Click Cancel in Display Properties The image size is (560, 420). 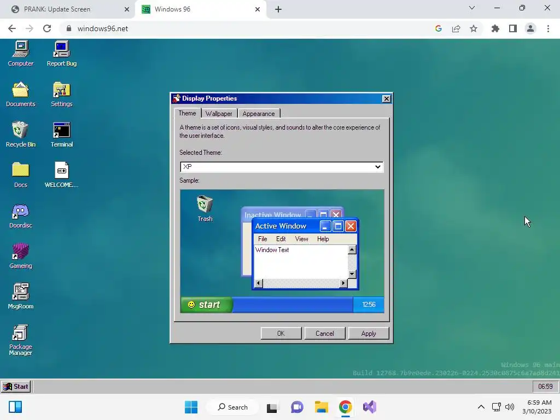click(325, 334)
